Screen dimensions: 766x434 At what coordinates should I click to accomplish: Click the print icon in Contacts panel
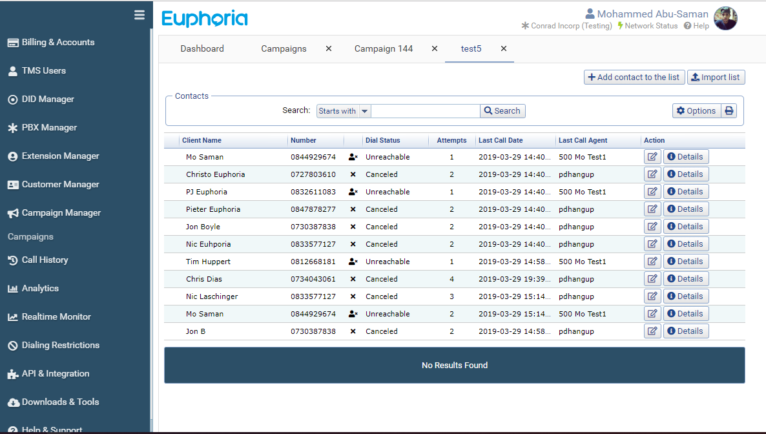pyautogui.click(x=729, y=111)
